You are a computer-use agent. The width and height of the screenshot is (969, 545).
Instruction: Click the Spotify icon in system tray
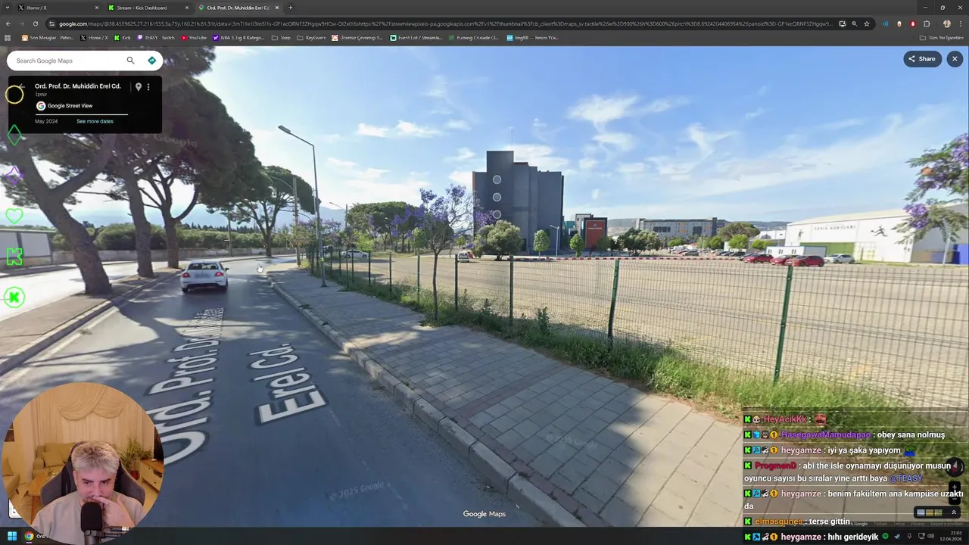tap(886, 537)
